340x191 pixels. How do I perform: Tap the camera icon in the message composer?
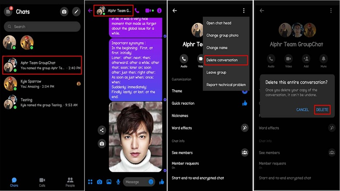click(x=99, y=182)
